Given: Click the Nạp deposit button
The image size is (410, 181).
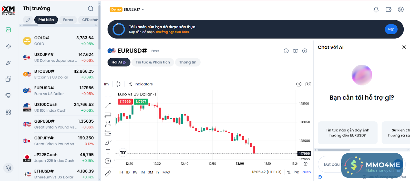Looking at the screenshot, I should pyautogui.click(x=391, y=29).
